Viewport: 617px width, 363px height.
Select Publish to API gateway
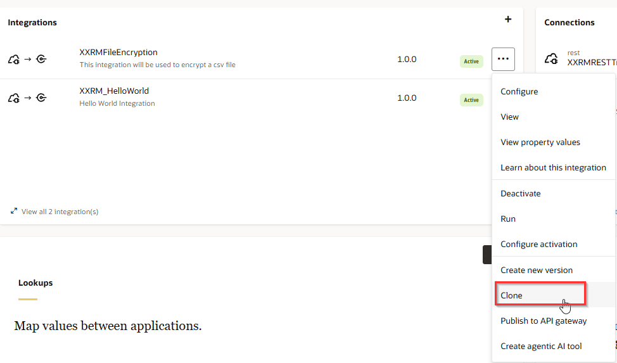(544, 321)
